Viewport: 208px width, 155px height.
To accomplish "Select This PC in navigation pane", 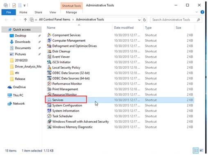I will [x=18, y=95].
